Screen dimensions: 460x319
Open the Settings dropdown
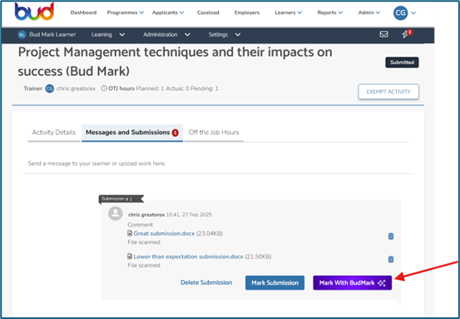click(225, 35)
